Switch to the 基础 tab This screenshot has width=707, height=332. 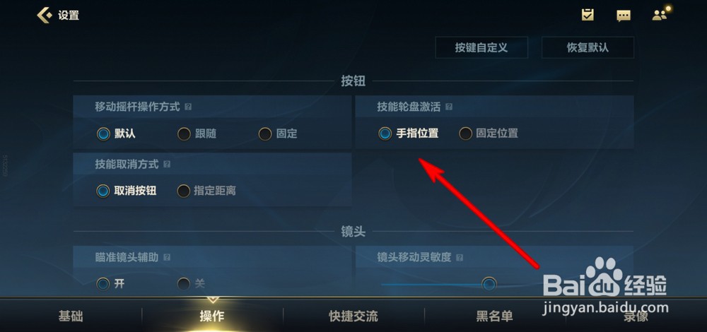[71, 316]
